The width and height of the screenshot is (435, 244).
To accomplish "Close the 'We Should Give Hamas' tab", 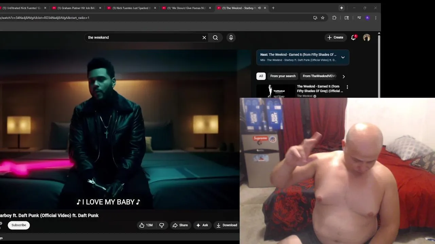I will coord(210,8).
